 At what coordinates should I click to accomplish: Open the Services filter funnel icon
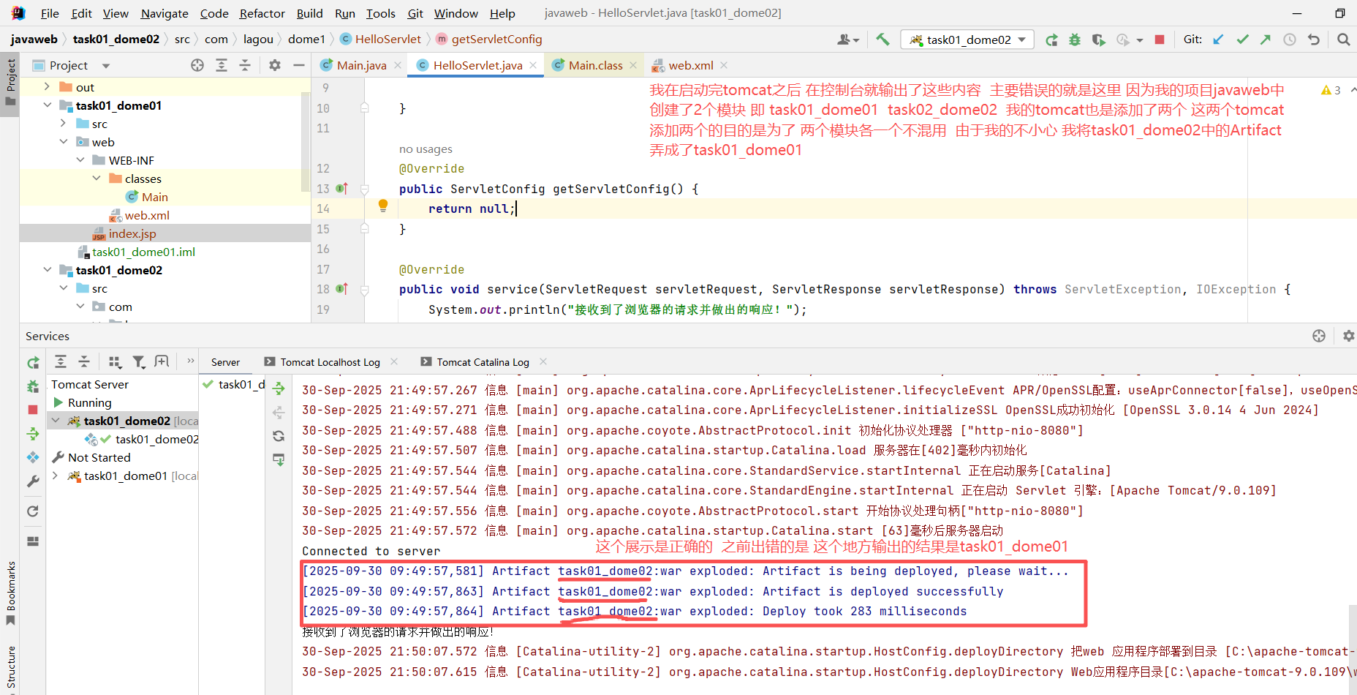[x=138, y=361]
